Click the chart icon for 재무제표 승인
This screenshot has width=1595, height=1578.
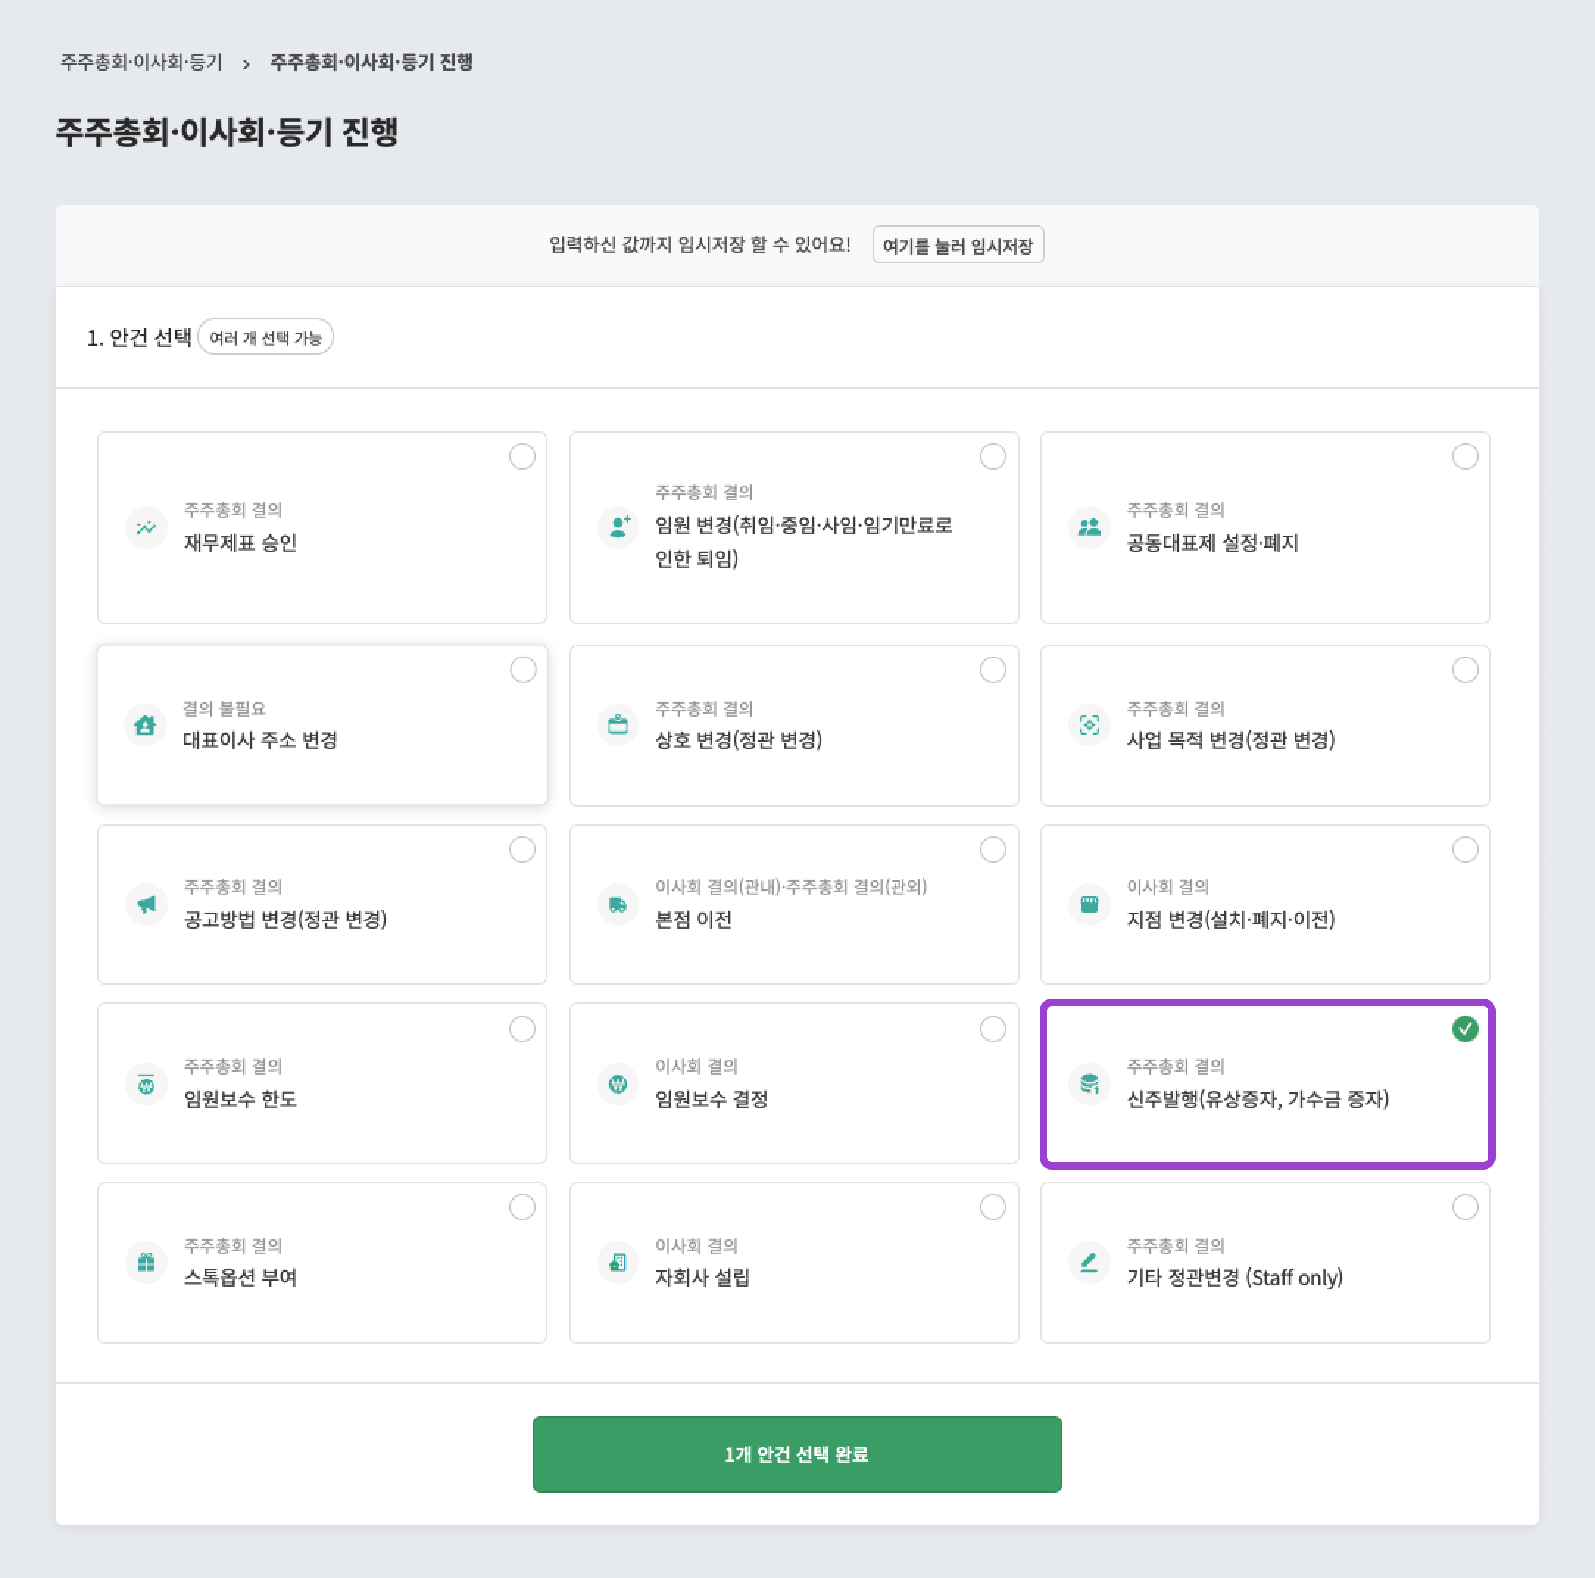(x=146, y=527)
